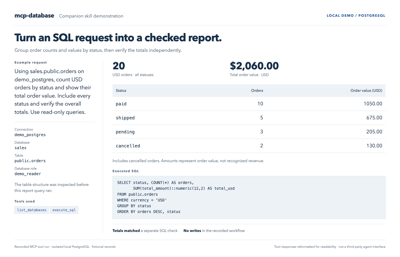Image resolution: width=400 pixels, height=257 pixels.
Task: Click the "Example request" label
Action: point(30,63)
